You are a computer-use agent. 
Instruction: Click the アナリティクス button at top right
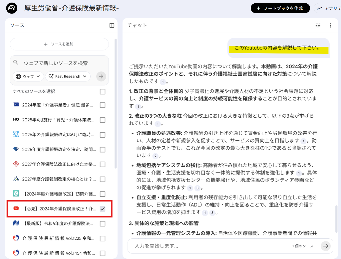[328, 8]
